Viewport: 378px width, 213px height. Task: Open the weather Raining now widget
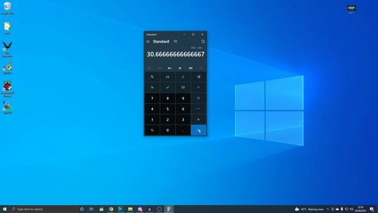pos(309,209)
